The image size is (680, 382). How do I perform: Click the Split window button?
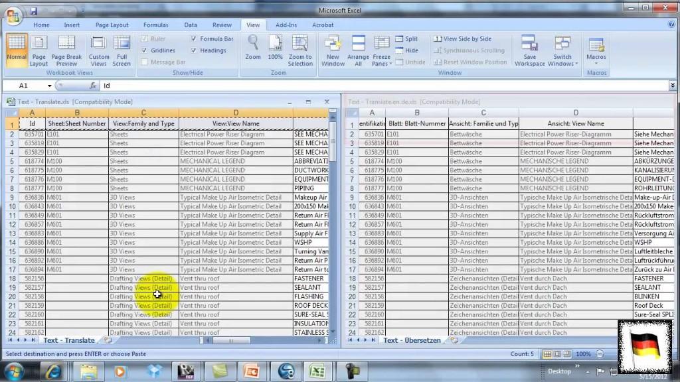[406, 38]
